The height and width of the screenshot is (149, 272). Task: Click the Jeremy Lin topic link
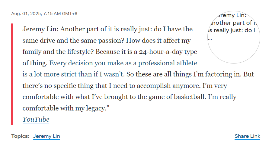tap(46, 136)
